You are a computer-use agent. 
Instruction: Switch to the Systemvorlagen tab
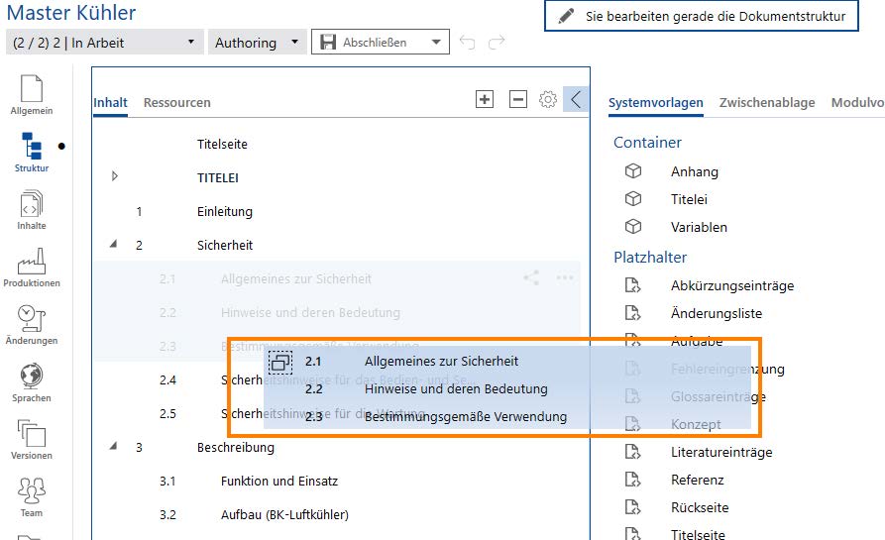pyautogui.click(x=656, y=103)
